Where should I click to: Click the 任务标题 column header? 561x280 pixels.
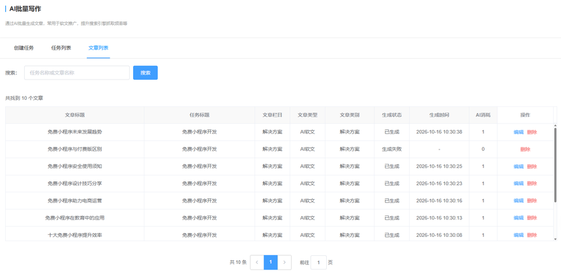point(200,116)
